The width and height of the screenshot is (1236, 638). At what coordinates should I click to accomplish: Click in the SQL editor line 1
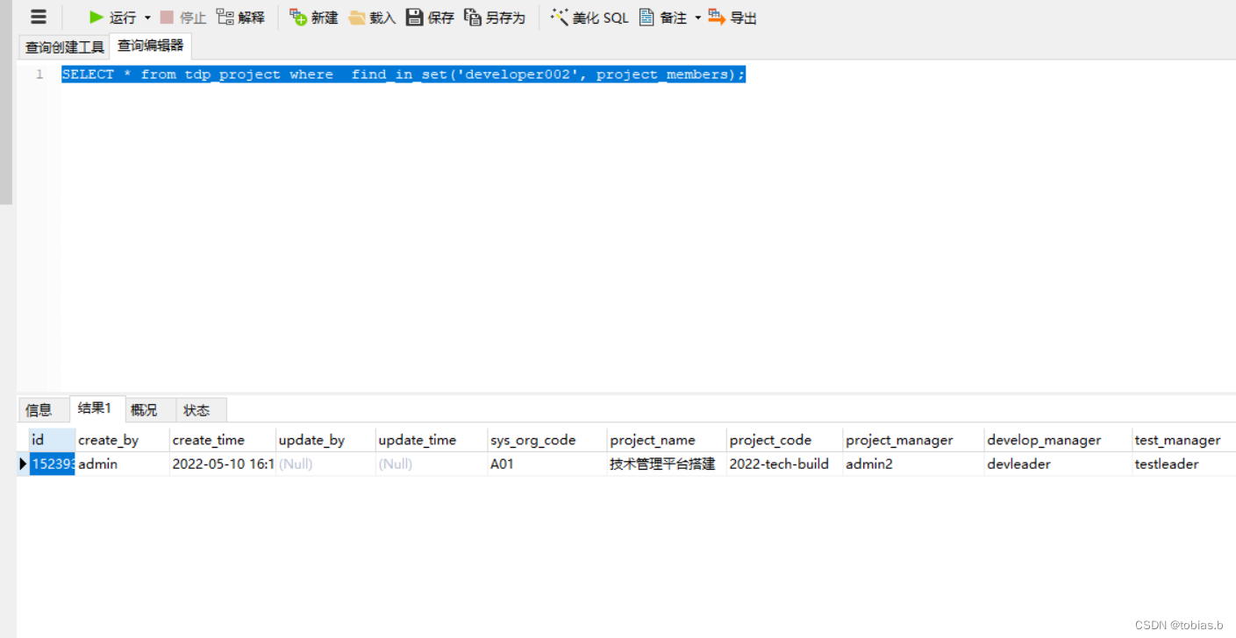[404, 74]
